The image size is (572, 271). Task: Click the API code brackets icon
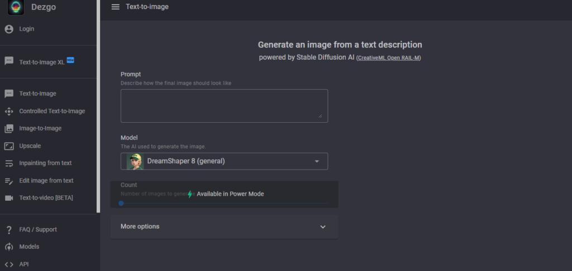(9, 264)
